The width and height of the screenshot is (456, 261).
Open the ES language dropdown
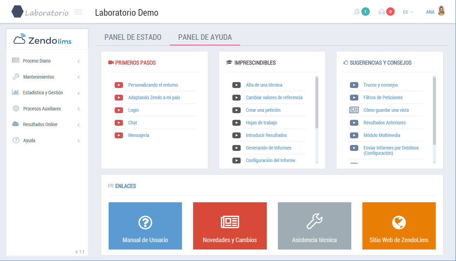pyautogui.click(x=408, y=12)
